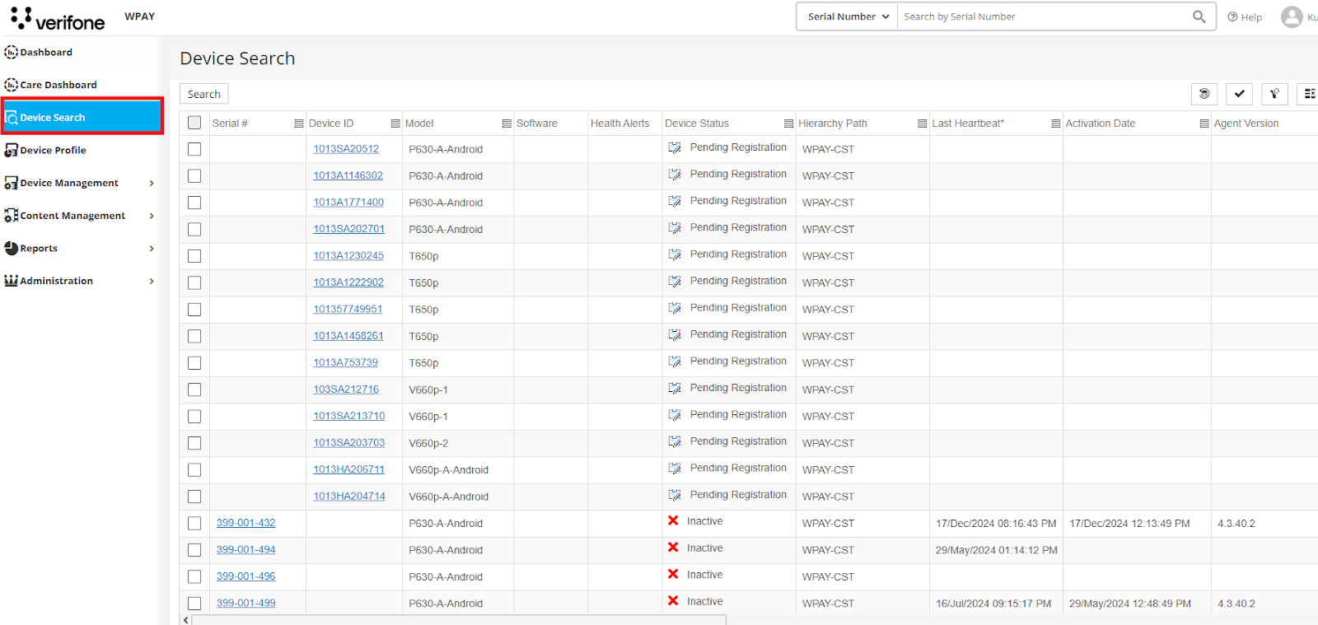The image size is (1318, 625).
Task: Tick the checkbox for device 1013SA203703
Action: (194, 443)
